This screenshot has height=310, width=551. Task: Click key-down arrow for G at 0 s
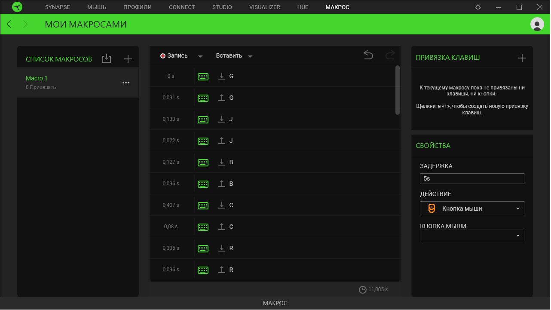[222, 76]
